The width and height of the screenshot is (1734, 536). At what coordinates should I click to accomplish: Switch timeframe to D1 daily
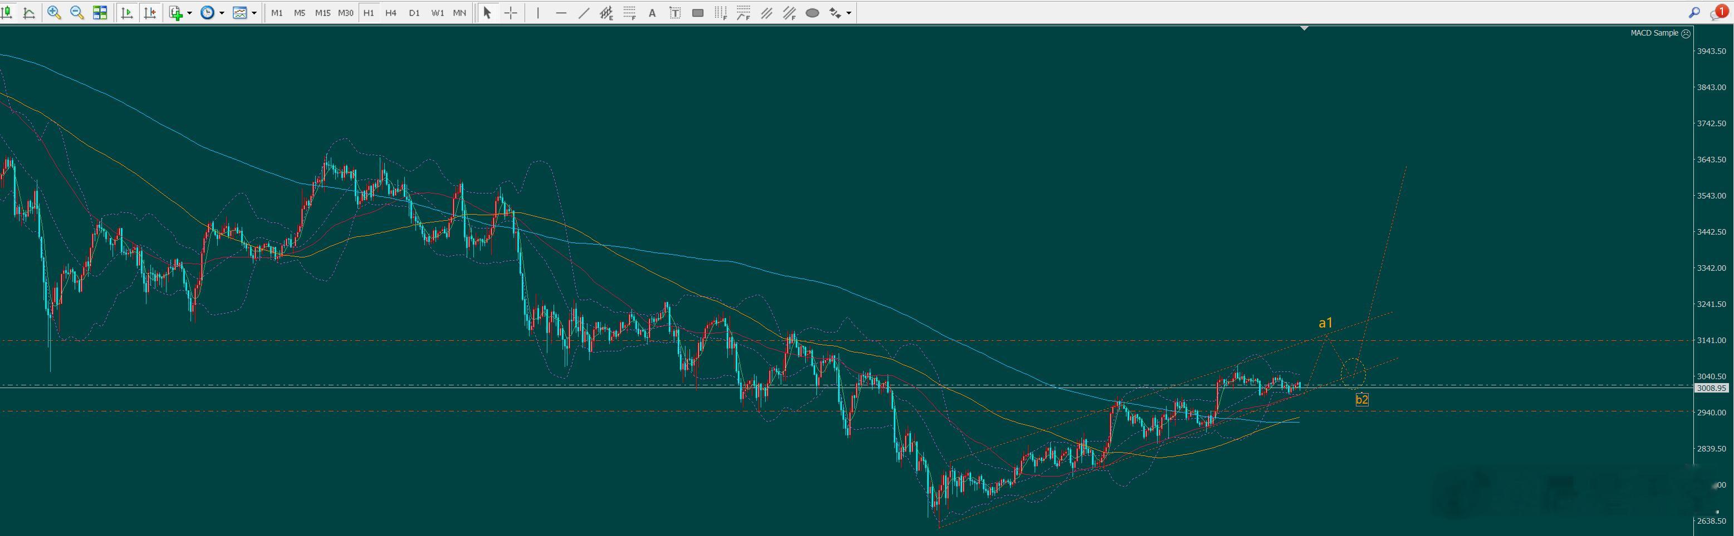point(414,13)
